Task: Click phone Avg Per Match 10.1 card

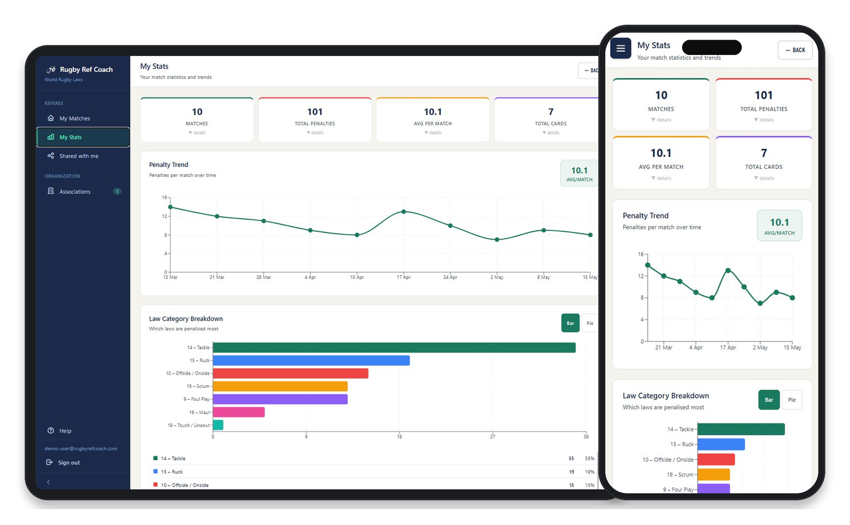Action: click(661, 162)
